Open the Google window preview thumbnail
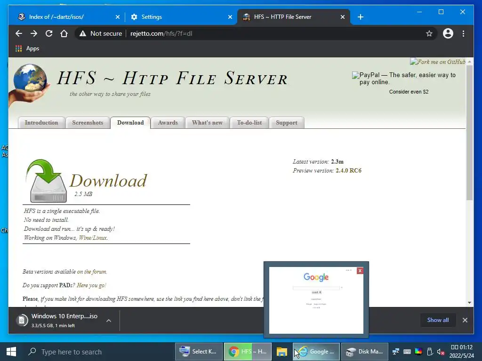Viewport: 482px width, 361px height. tap(316, 300)
